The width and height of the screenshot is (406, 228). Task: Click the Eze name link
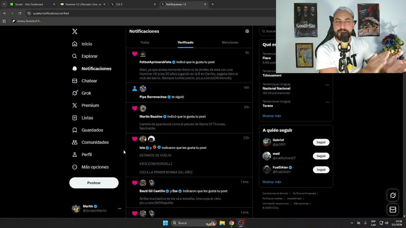tap(175, 191)
